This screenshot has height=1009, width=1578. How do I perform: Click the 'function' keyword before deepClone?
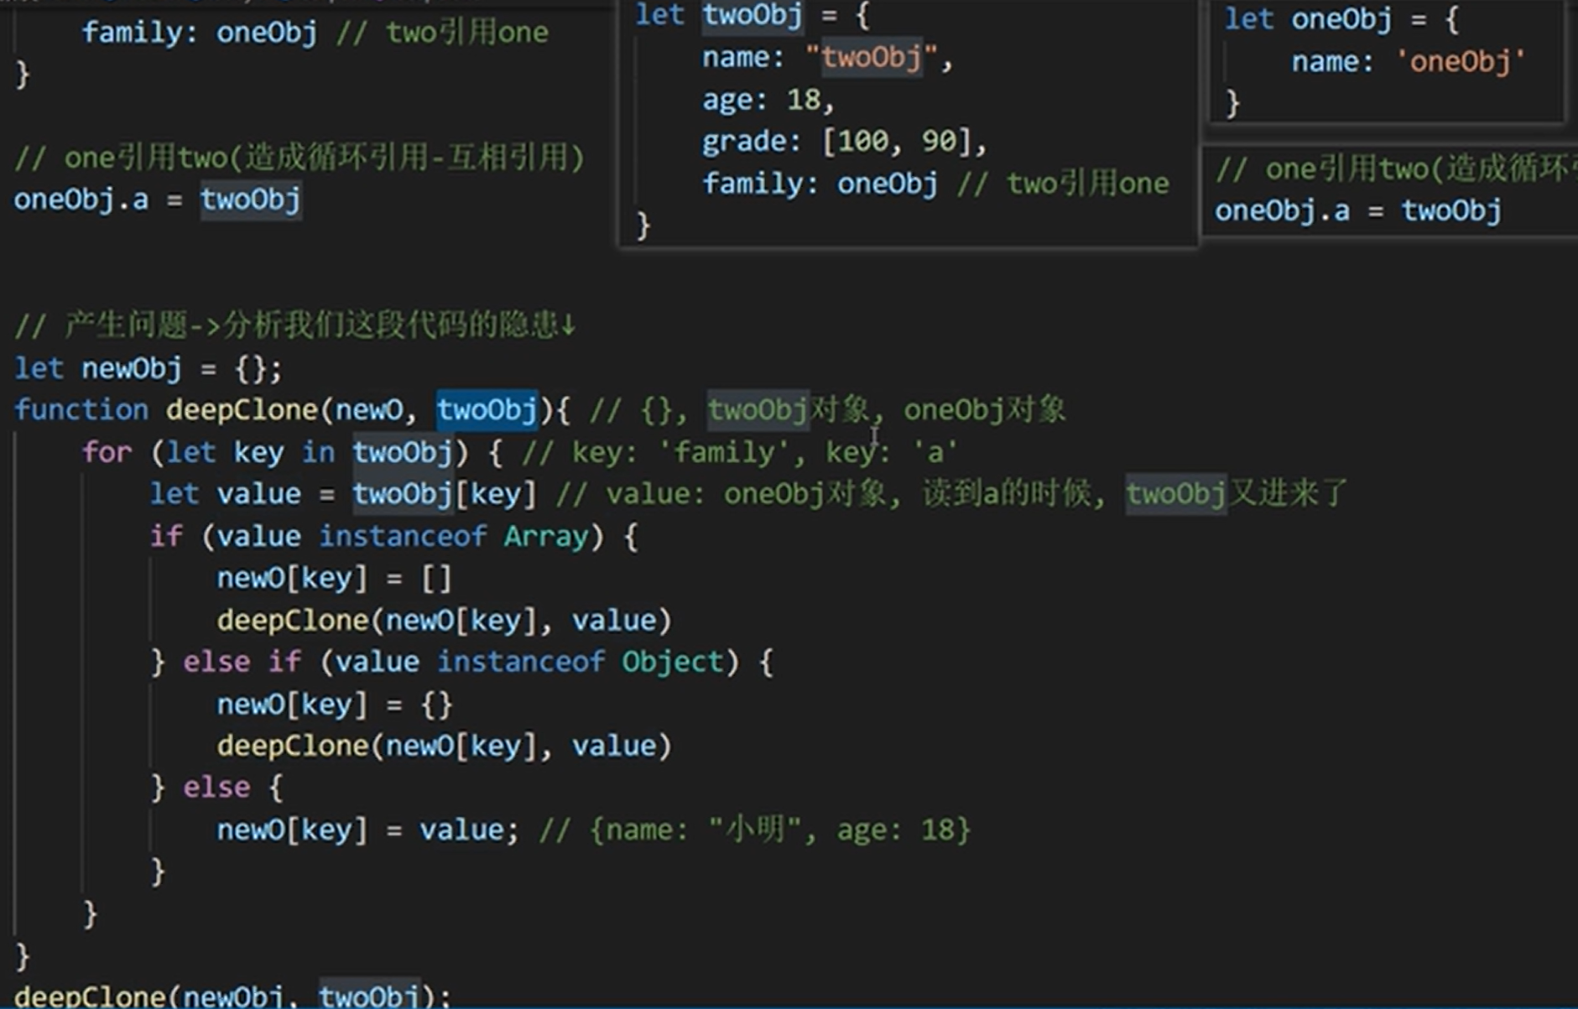81,409
